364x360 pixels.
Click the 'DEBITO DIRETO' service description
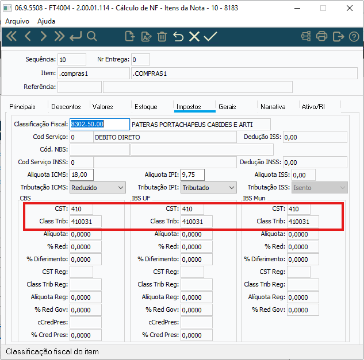click(x=165, y=137)
